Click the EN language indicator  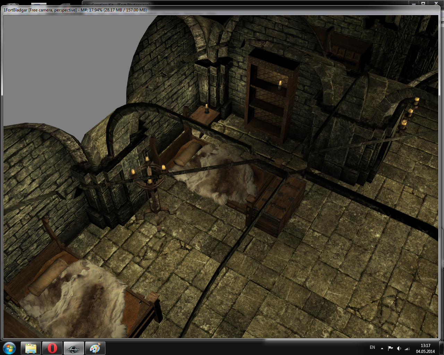click(372, 347)
